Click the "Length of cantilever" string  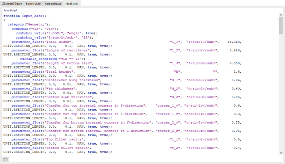click(x=67, y=50)
